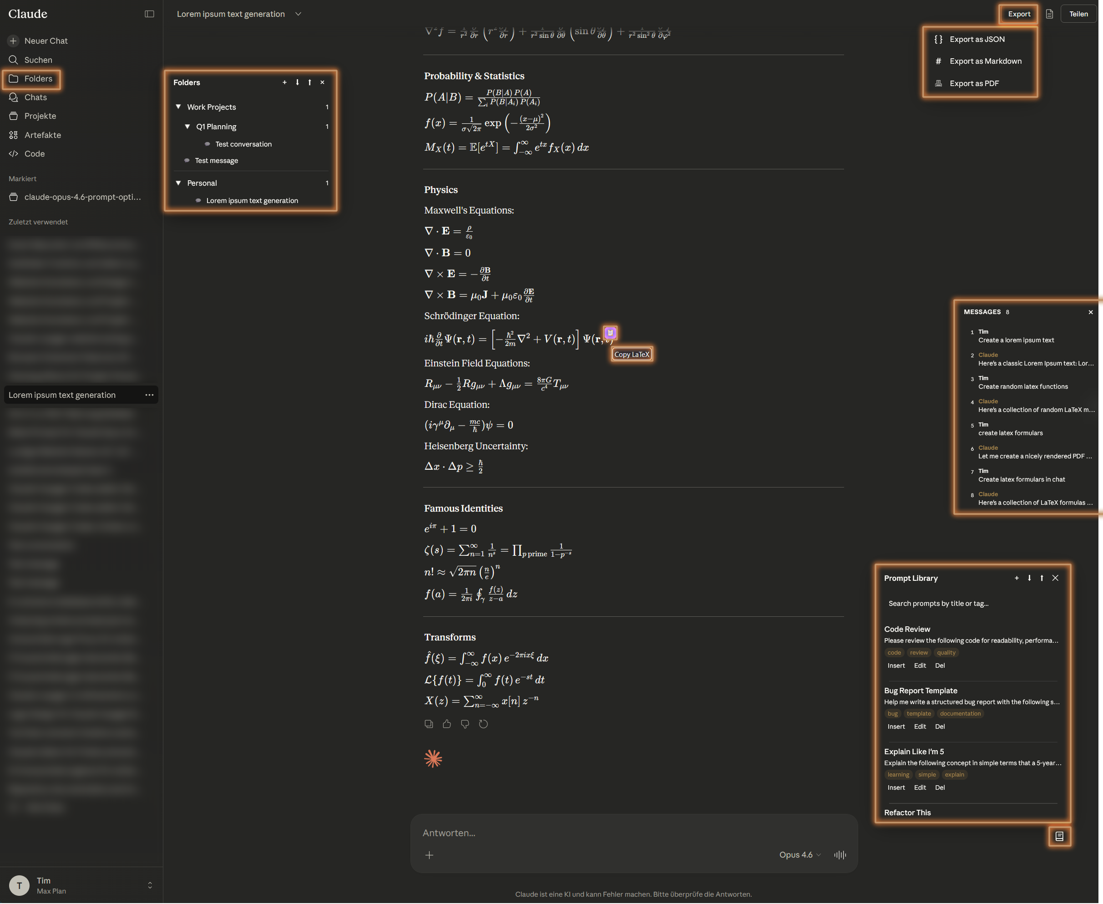Open options menu for Lorem ipsum chat

[x=149, y=395]
